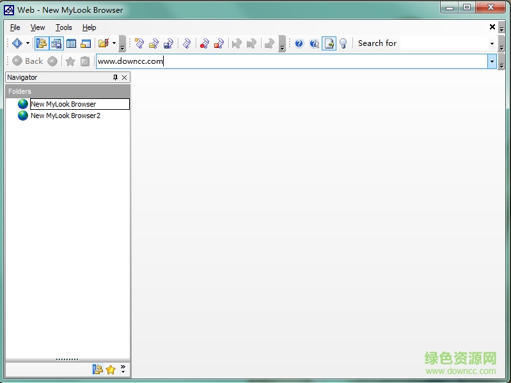Click the gray star icon beside Back
Image resolution: width=511 pixels, height=383 pixels.
(x=70, y=61)
